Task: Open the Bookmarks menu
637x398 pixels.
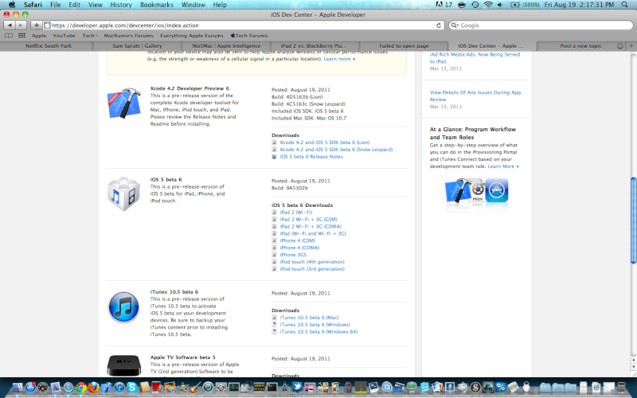Action: tap(156, 5)
